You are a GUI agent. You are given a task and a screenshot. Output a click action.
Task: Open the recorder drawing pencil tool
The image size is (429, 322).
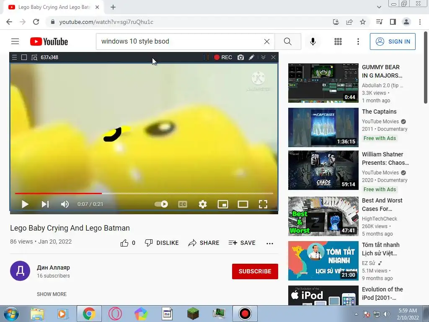(251, 57)
